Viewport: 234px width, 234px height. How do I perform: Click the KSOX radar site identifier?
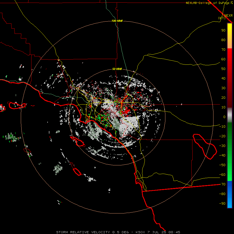[140, 232]
